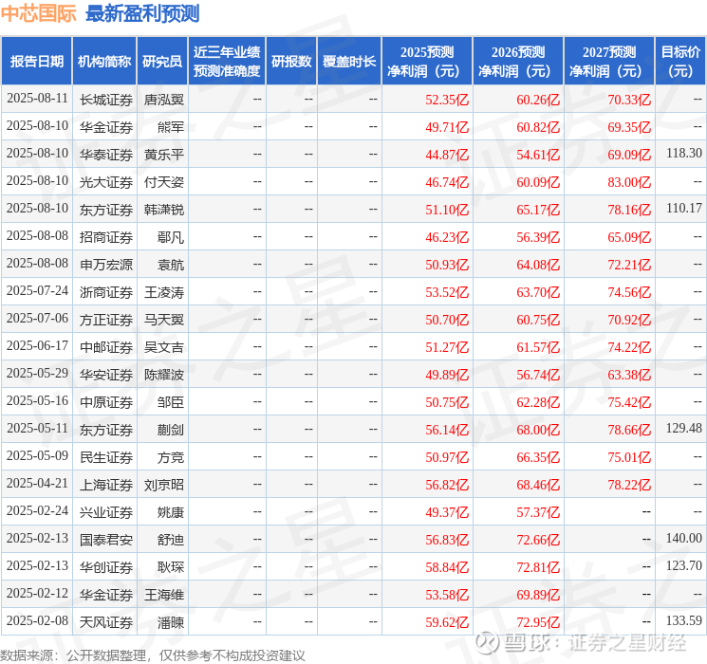The height and width of the screenshot is (664, 707).
Task: Click the 中芯国际 title text
Action: (39, 14)
